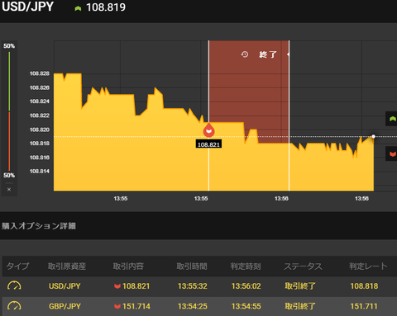Click the 取引原資産 column header

tap(67, 266)
